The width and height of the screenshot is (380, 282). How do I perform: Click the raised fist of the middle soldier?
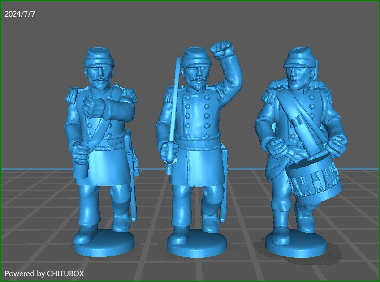point(220,49)
